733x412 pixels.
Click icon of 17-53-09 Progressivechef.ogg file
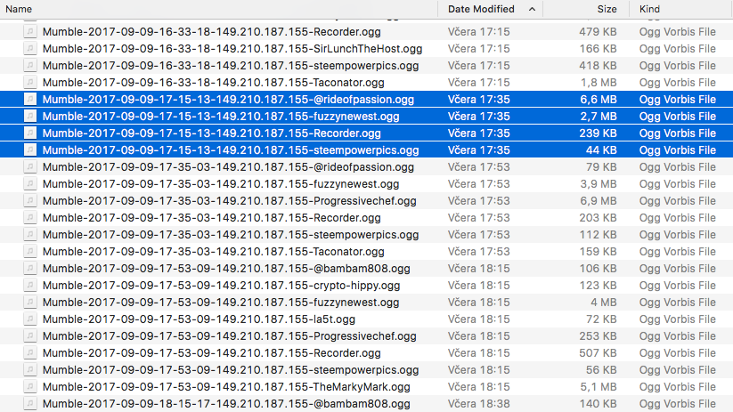30,335
